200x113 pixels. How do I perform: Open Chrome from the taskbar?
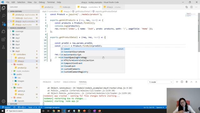(53, 111)
